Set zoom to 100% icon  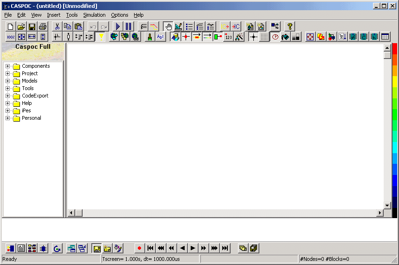pyautogui.click(x=11, y=37)
